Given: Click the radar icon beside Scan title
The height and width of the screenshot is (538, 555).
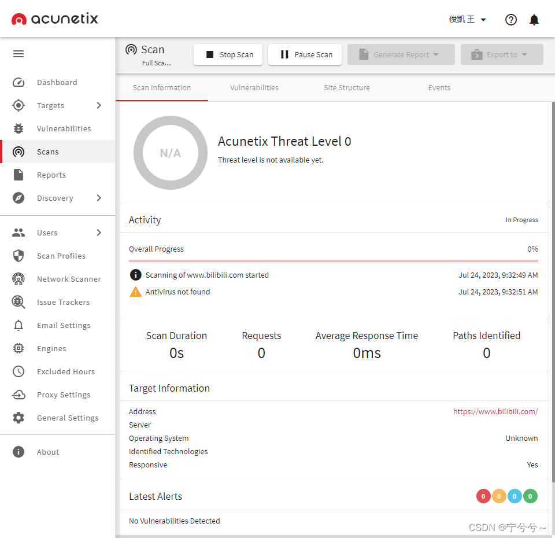Looking at the screenshot, I should click(x=131, y=49).
